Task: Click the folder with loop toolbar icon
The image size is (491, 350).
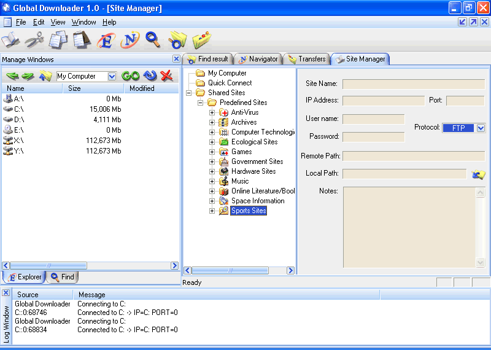Action: click(177, 40)
